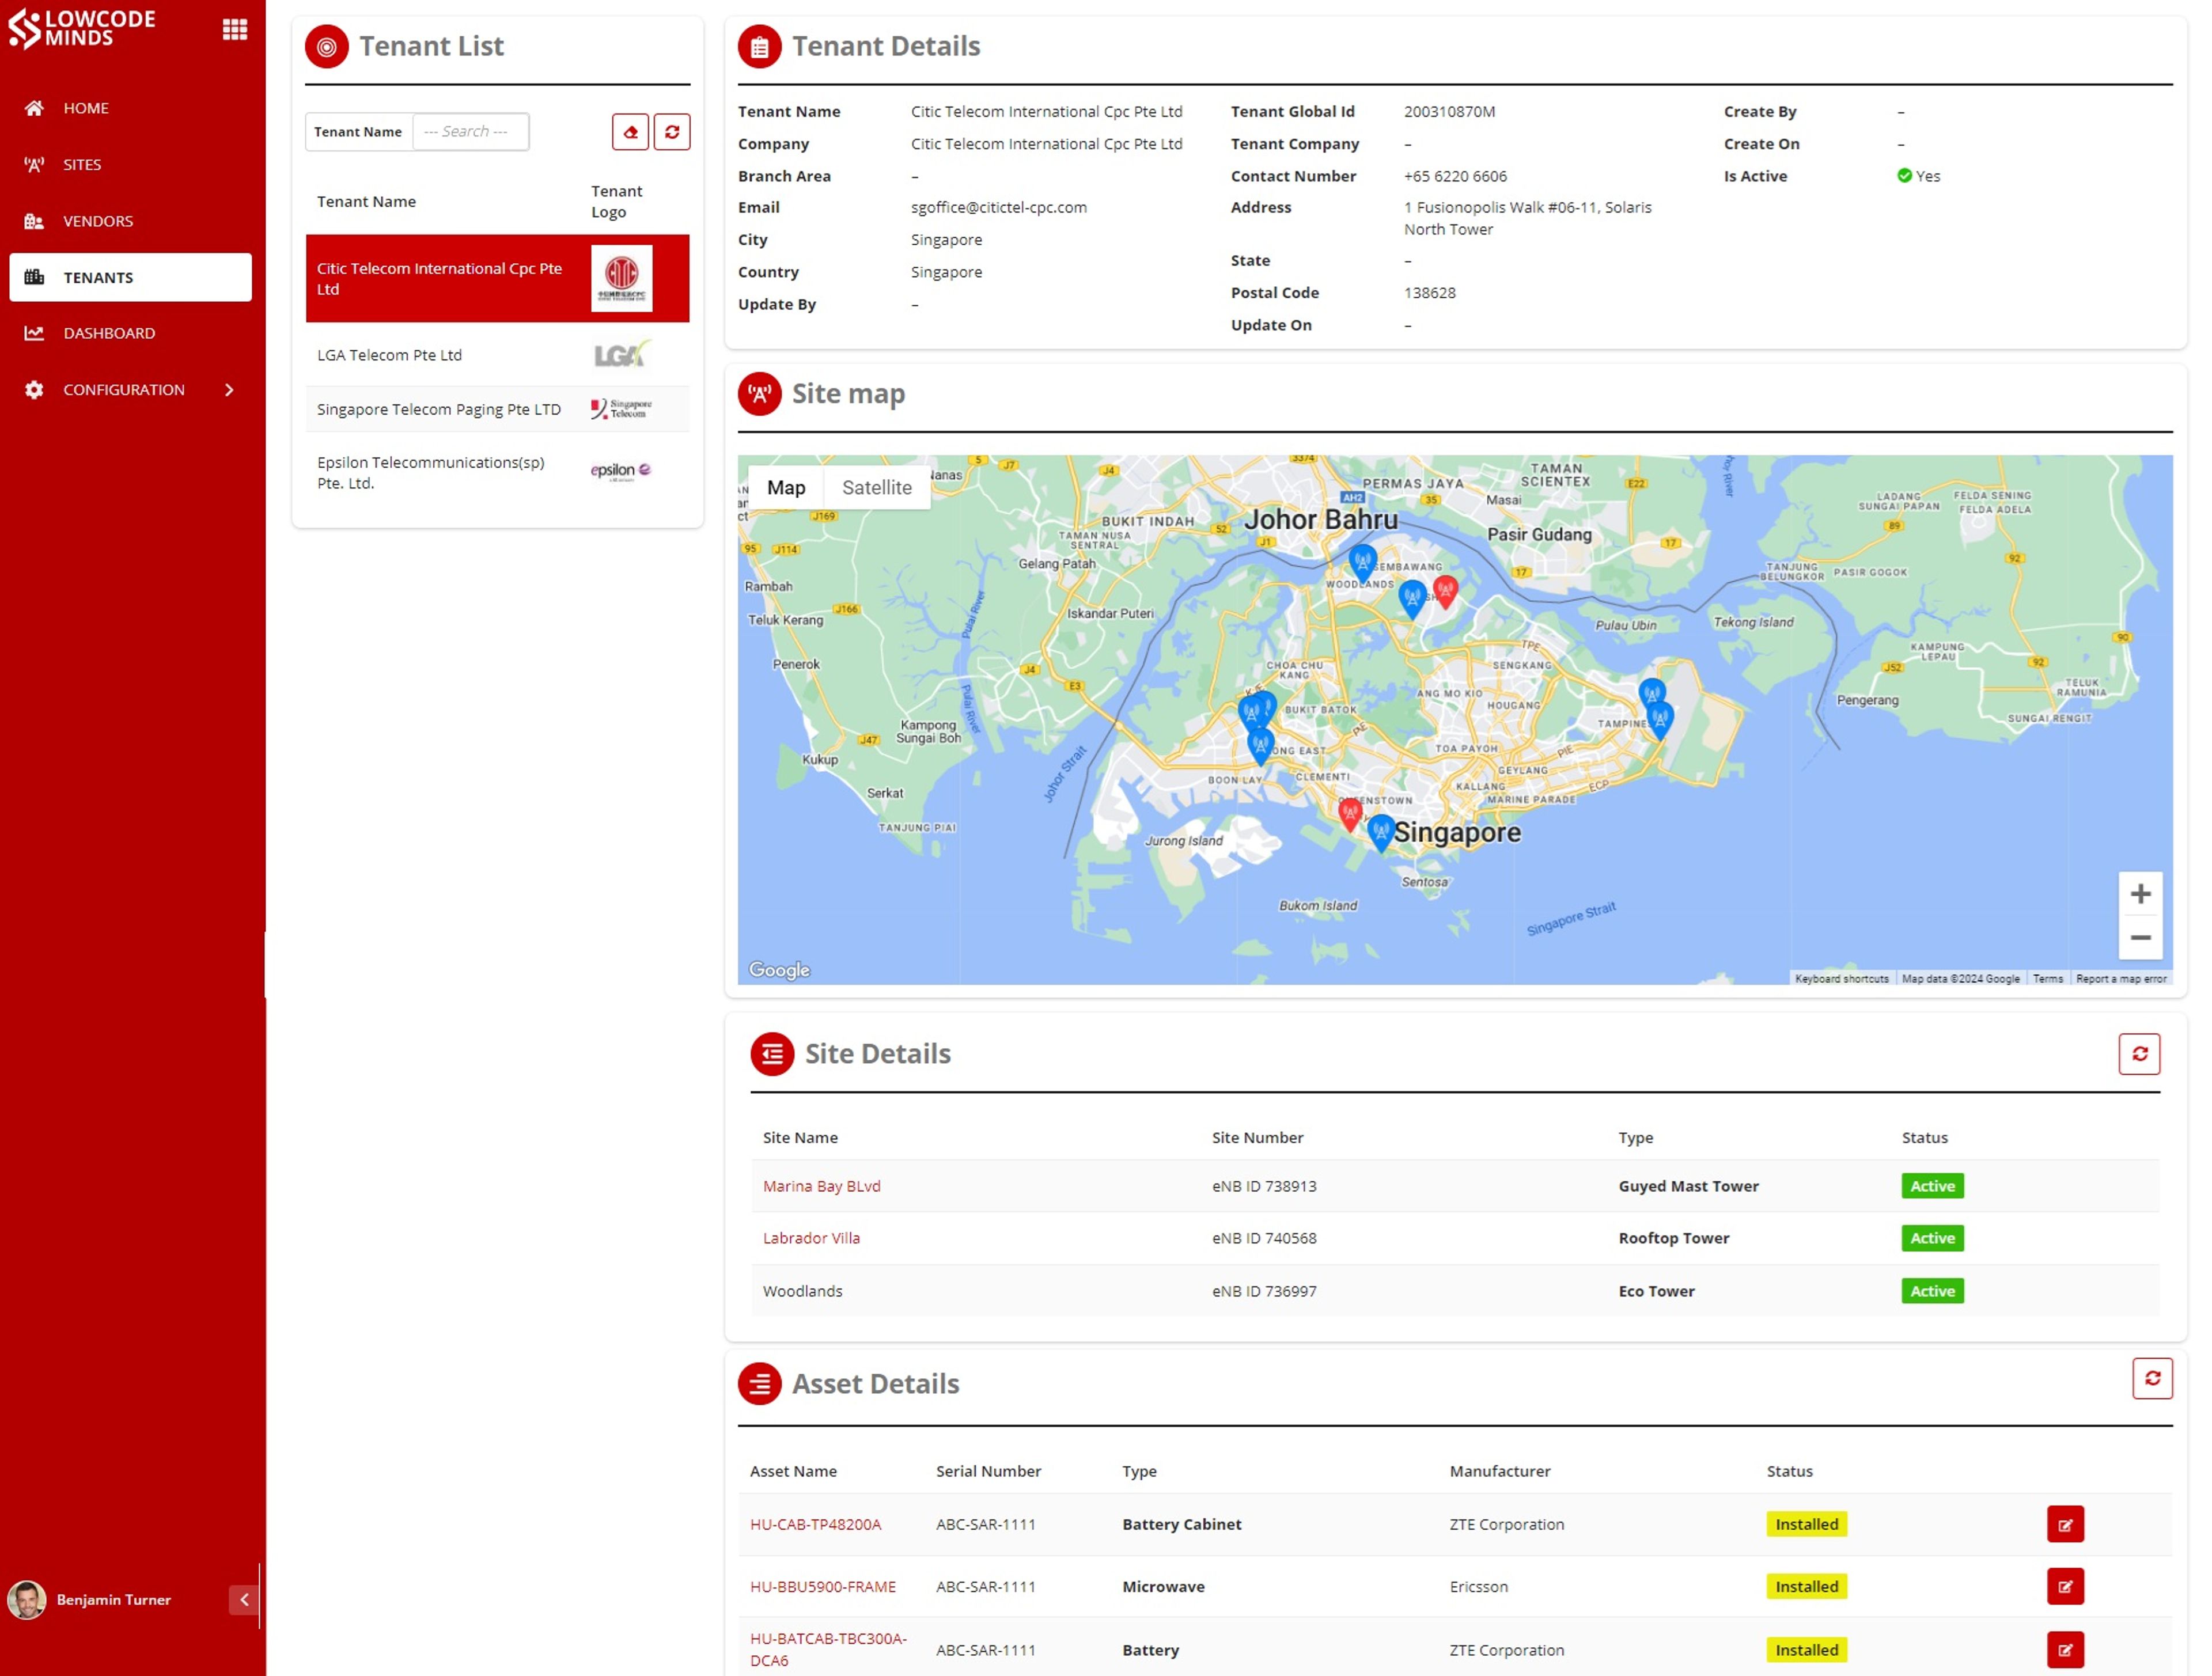Screen dimensions: 2212x1676
Task: Click the Citic Telecom logo thumbnail
Action: [621, 279]
